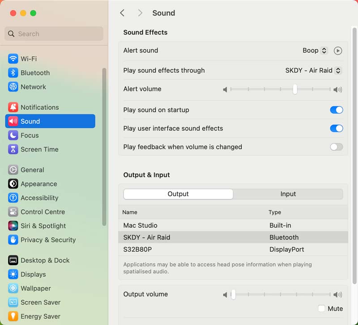
Task: Open the Appearance icon
Action: click(x=13, y=184)
